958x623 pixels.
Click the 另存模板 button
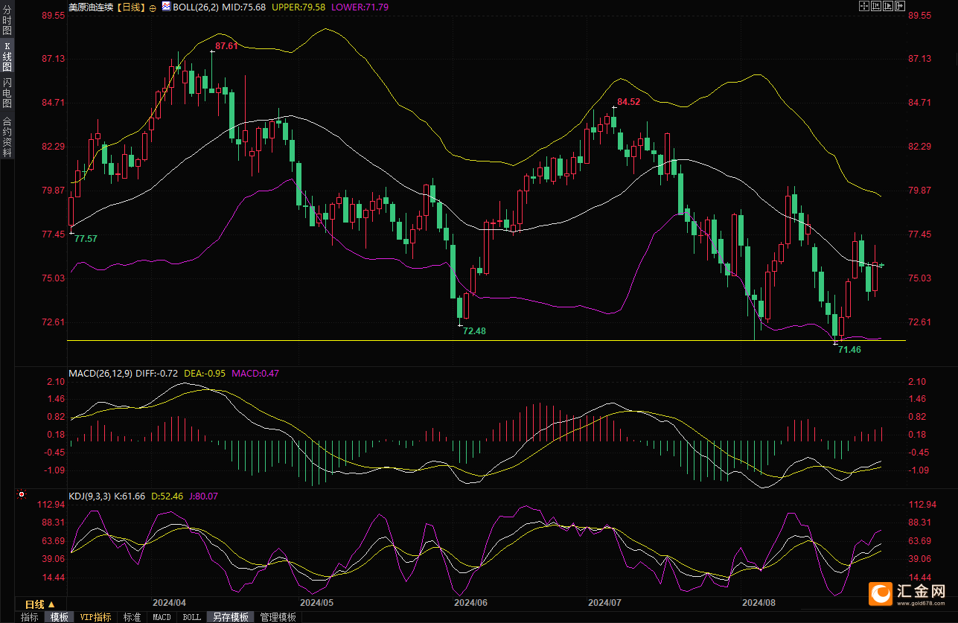[231, 617]
